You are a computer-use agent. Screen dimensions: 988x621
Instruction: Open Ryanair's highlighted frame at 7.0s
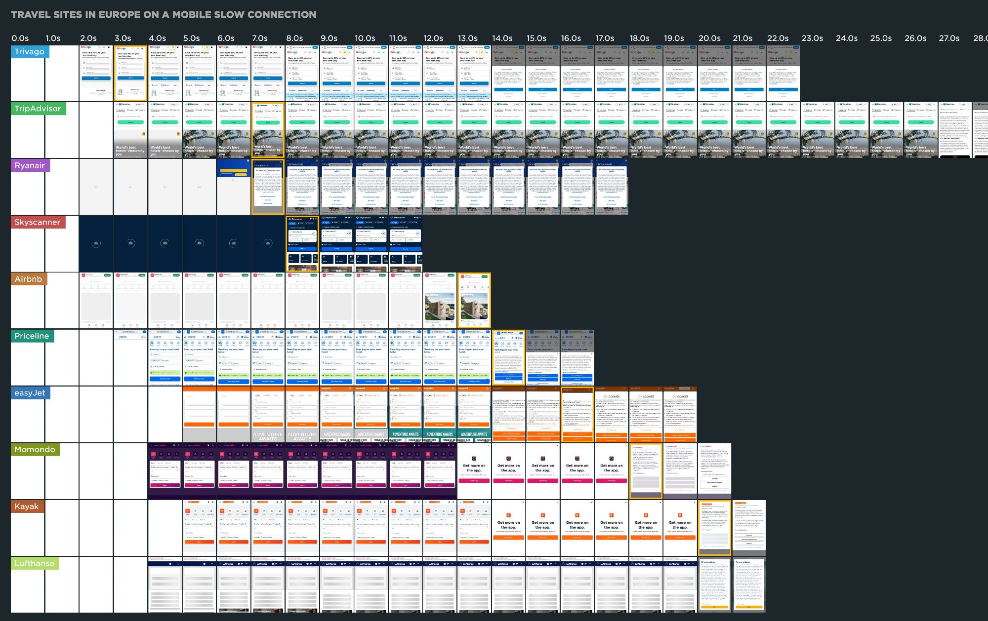coord(268,187)
